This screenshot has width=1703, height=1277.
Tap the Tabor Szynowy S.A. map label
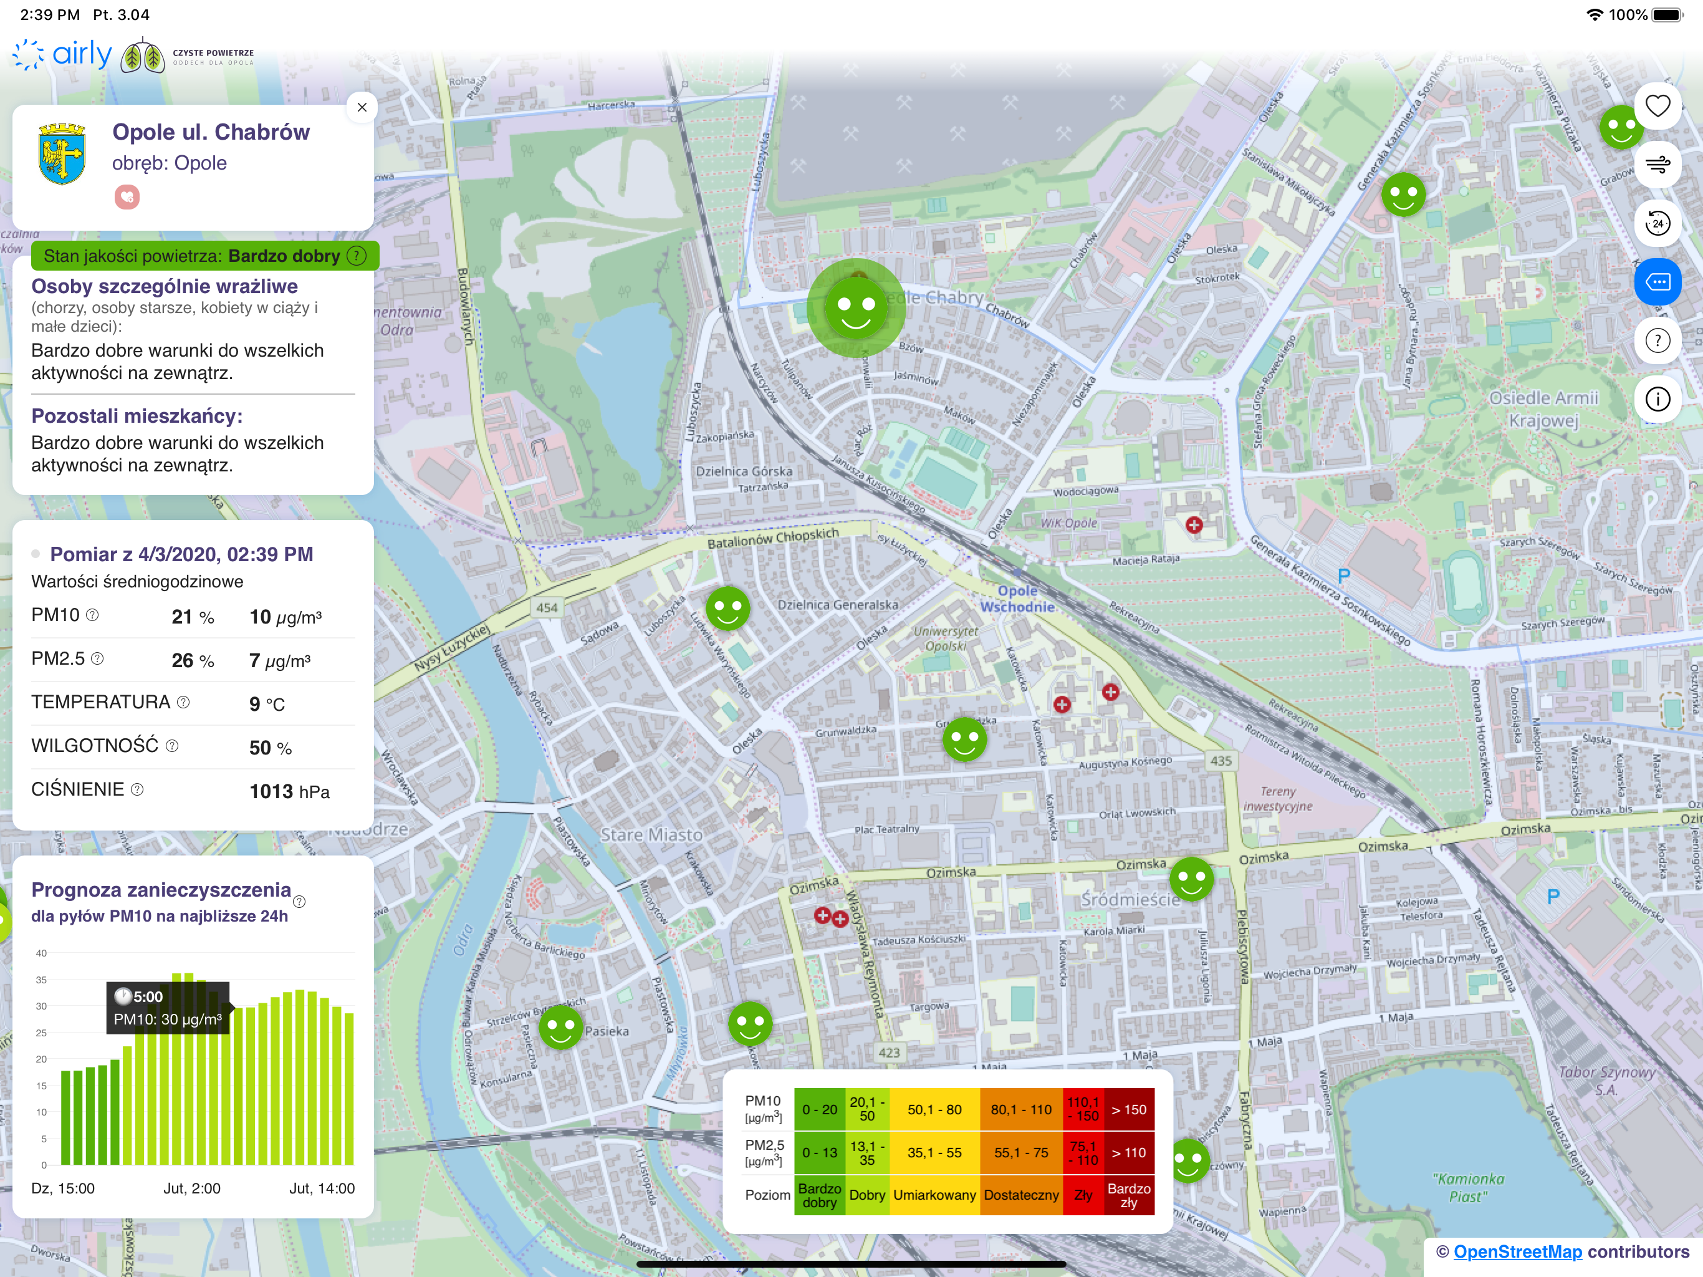[x=1606, y=1081]
